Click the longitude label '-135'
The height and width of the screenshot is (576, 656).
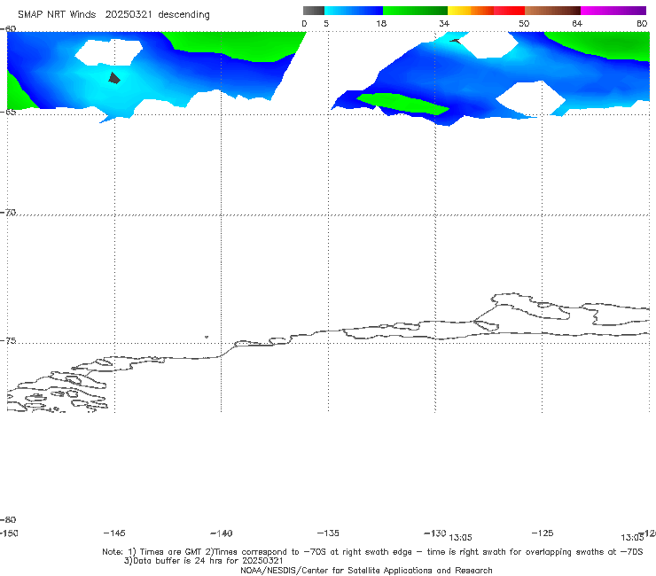328,533
